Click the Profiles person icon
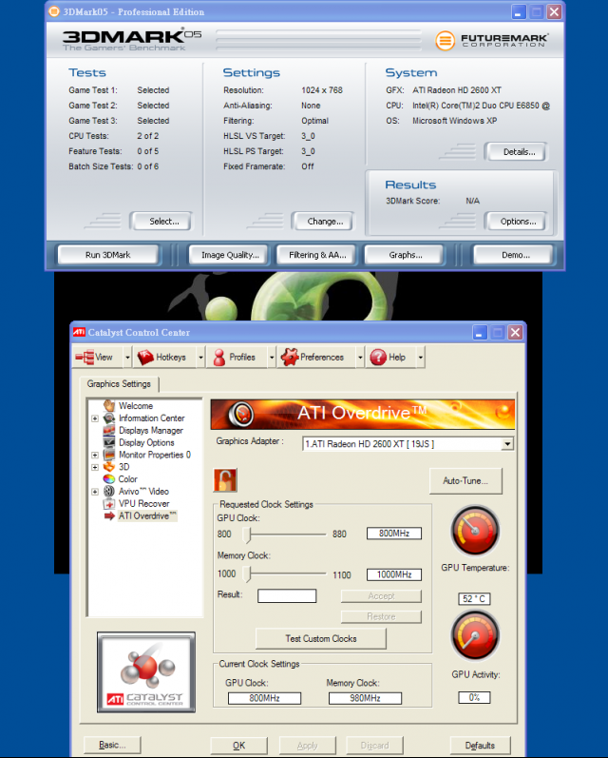This screenshot has height=758, width=608. pos(219,358)
